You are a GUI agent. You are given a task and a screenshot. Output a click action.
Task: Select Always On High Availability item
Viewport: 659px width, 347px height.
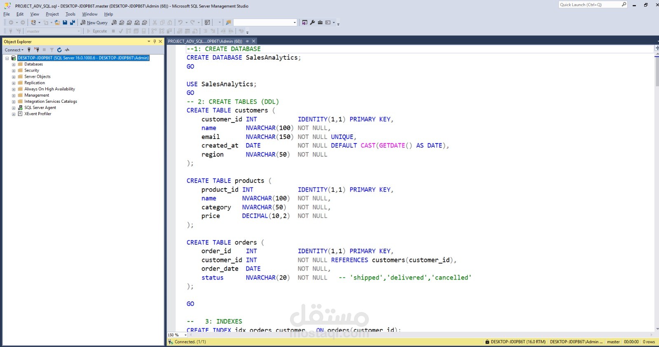coord(49,89)
